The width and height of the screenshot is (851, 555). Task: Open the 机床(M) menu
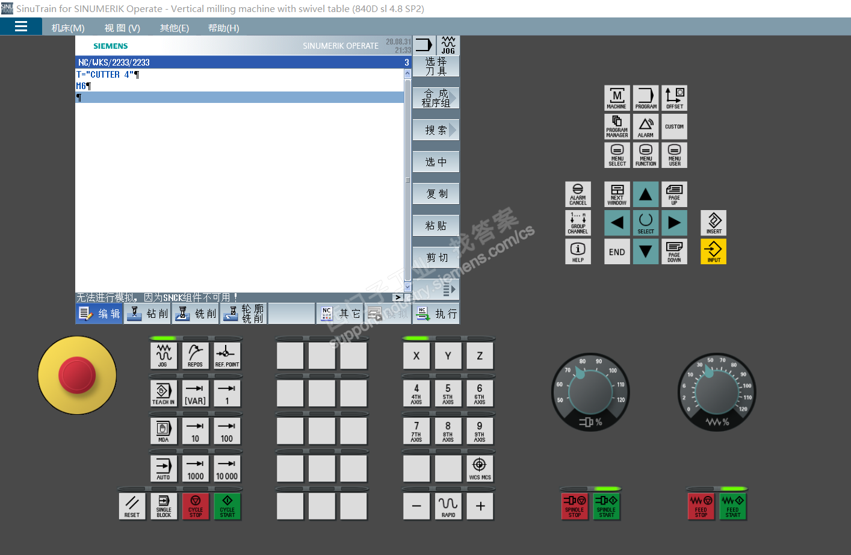68,28
